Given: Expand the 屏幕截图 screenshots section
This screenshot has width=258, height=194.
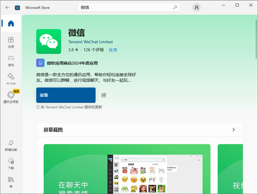Looking at the screenshot, I should click(x=234, y=129).
